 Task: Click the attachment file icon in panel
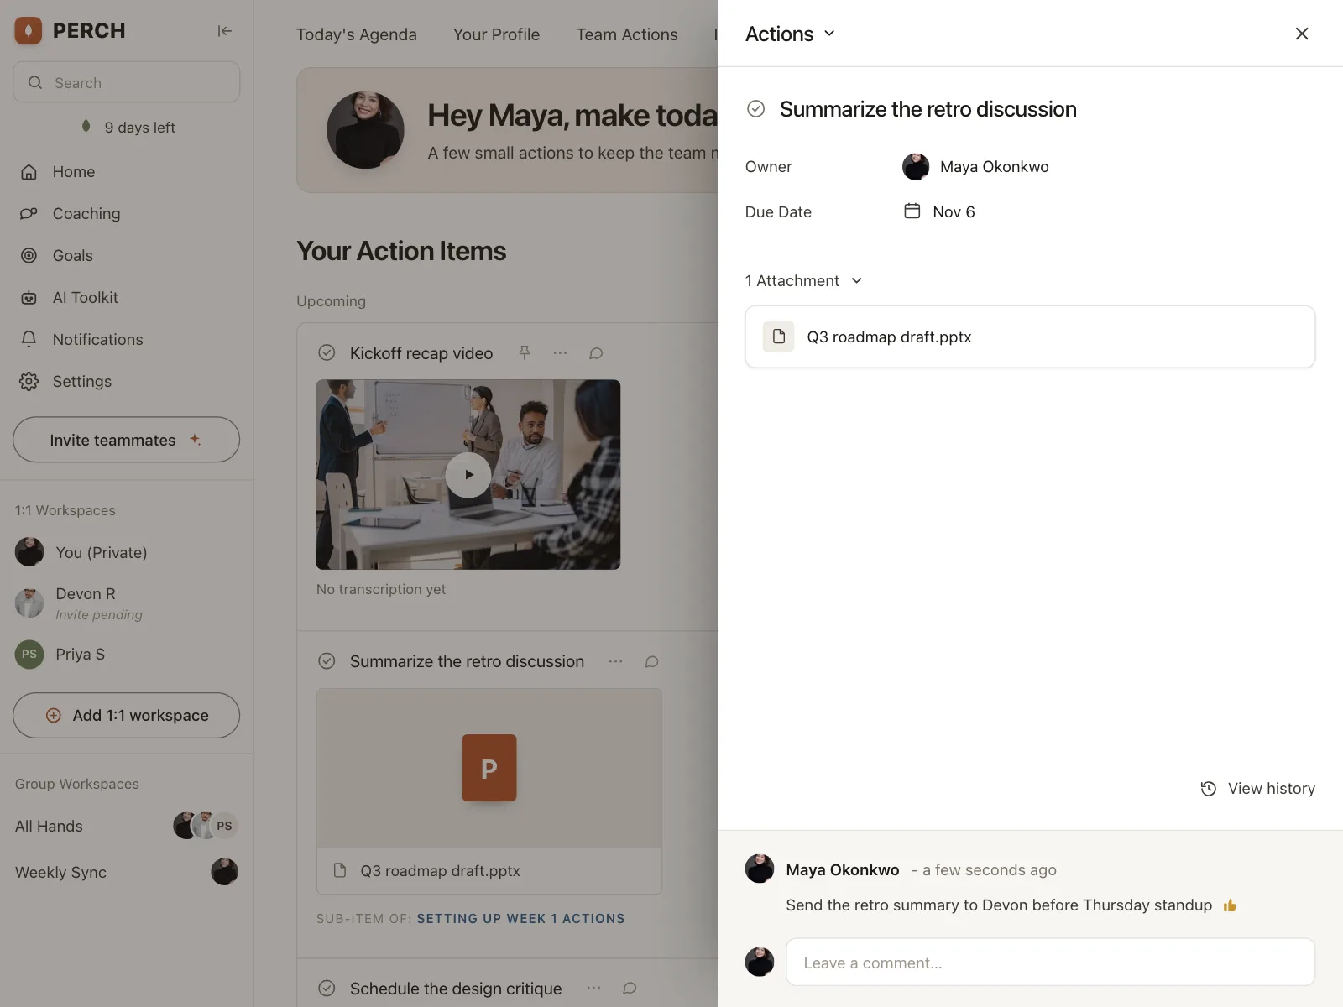pyautogui.click(x=778, y=337)
